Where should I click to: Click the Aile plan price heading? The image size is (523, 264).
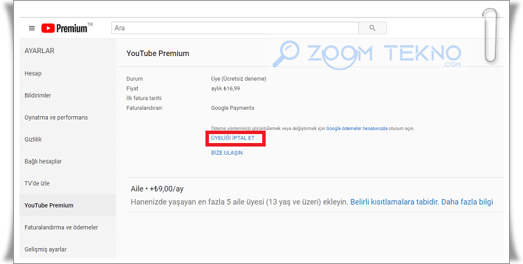pos(157,189)
